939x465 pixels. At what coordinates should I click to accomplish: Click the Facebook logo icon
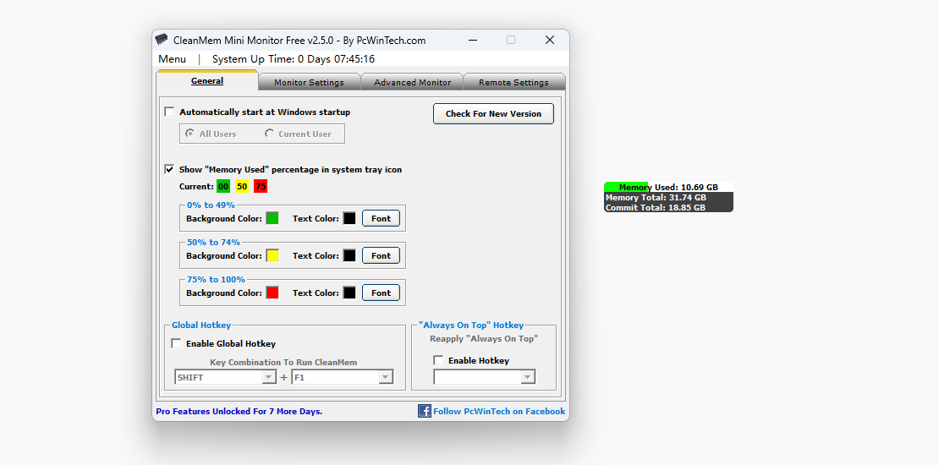(425, 411)
